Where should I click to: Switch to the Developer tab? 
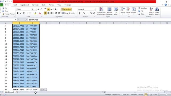[x=68, y=5]
